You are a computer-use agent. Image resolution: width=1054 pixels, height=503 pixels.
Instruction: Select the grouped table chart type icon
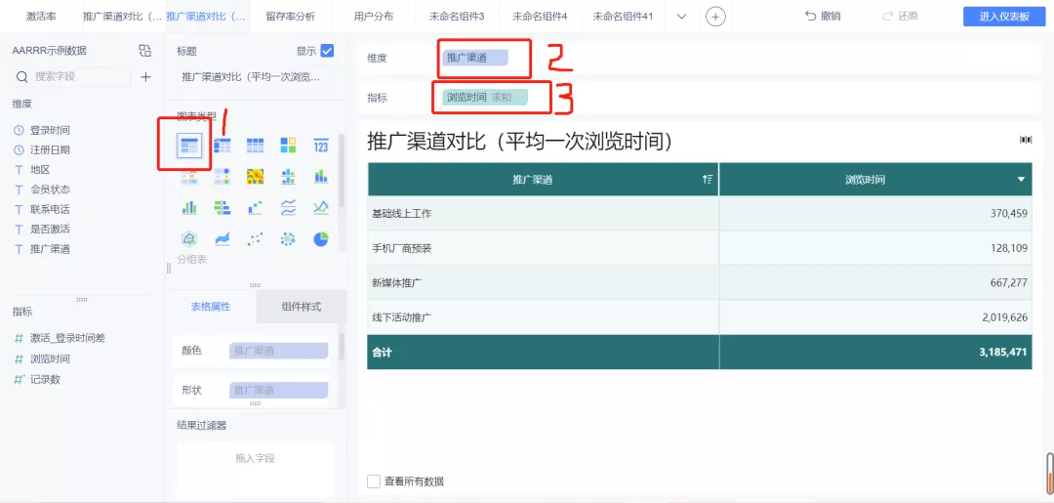(x=189, y=146)
